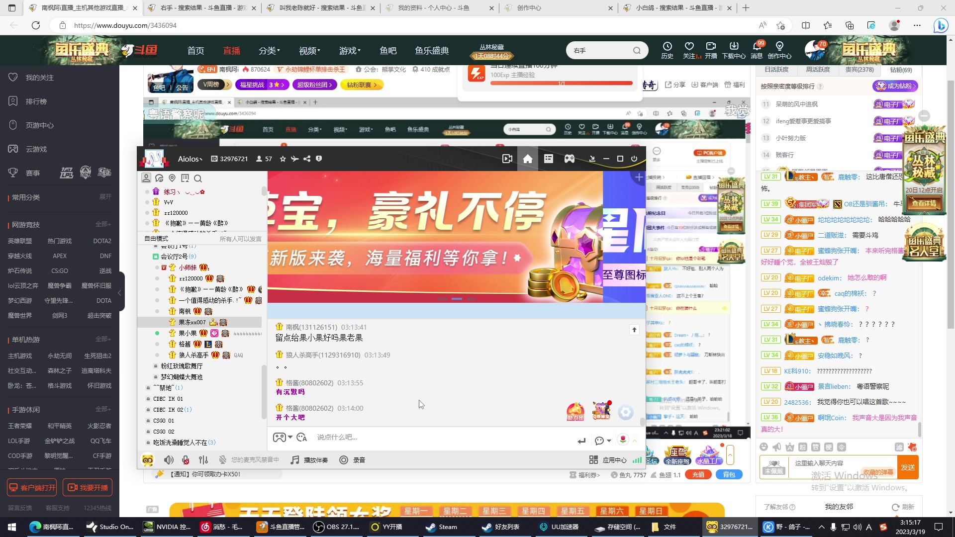
Task: Report the channel with shield icon
Action: coord(319,159)
